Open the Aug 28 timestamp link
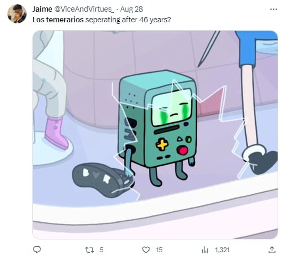The width and height of the screenshot is (284, 258). click(131, 9)
